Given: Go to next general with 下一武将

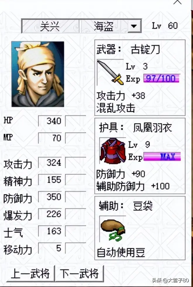Looking at the screenshot, I should [x=79, y=274].
